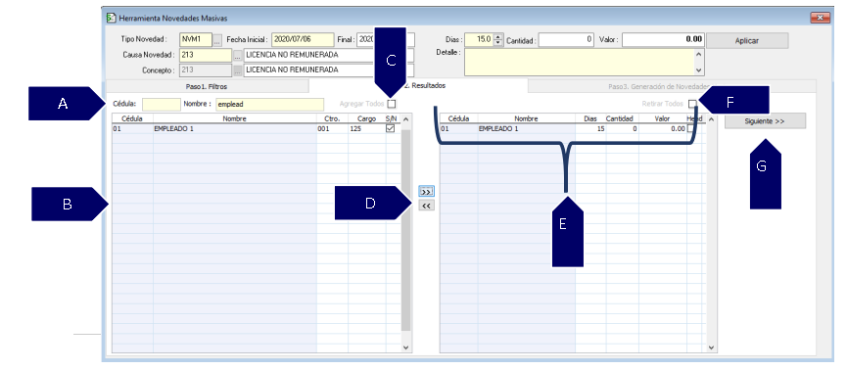
Task: Move selected employees right with >> button
Action: (426, 192)
